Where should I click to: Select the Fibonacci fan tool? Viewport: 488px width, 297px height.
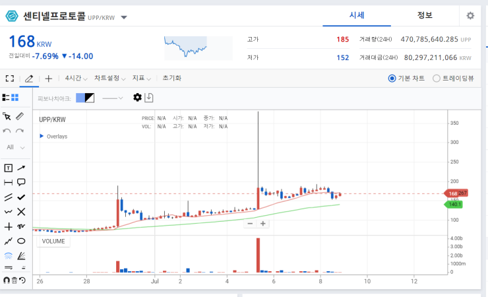pyautogui.click(x=21, y=256)
